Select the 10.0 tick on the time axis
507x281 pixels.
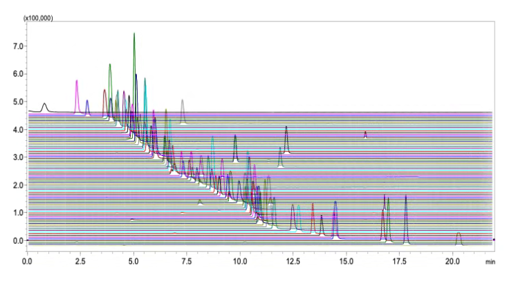tap(240, 262)
